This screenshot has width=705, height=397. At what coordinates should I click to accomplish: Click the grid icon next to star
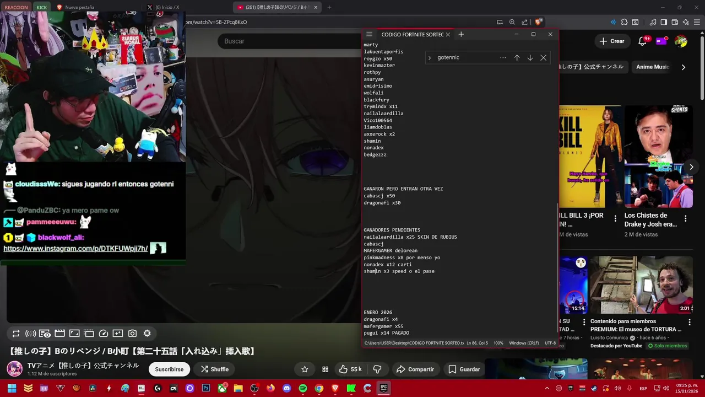(x=325, y=369)
